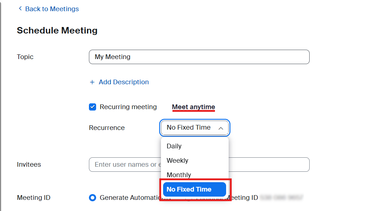The height and width of the screenshot is (211, 382).
Task: Click the Topic field containing My Meeting
Action: click(199, 57)
